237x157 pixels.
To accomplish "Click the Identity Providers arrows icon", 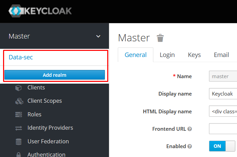I will 18,128.
